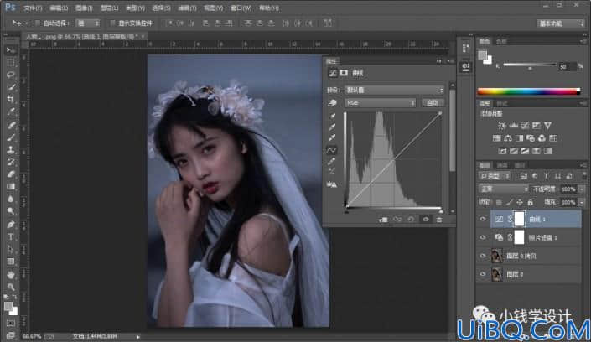
Task: Delete the Curves adjustment via trash icon
Action: coord(439,220)
